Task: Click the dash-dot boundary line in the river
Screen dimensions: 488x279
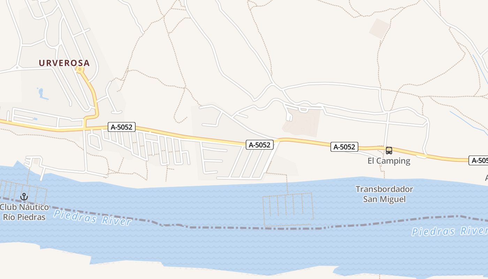Action: 244,227
